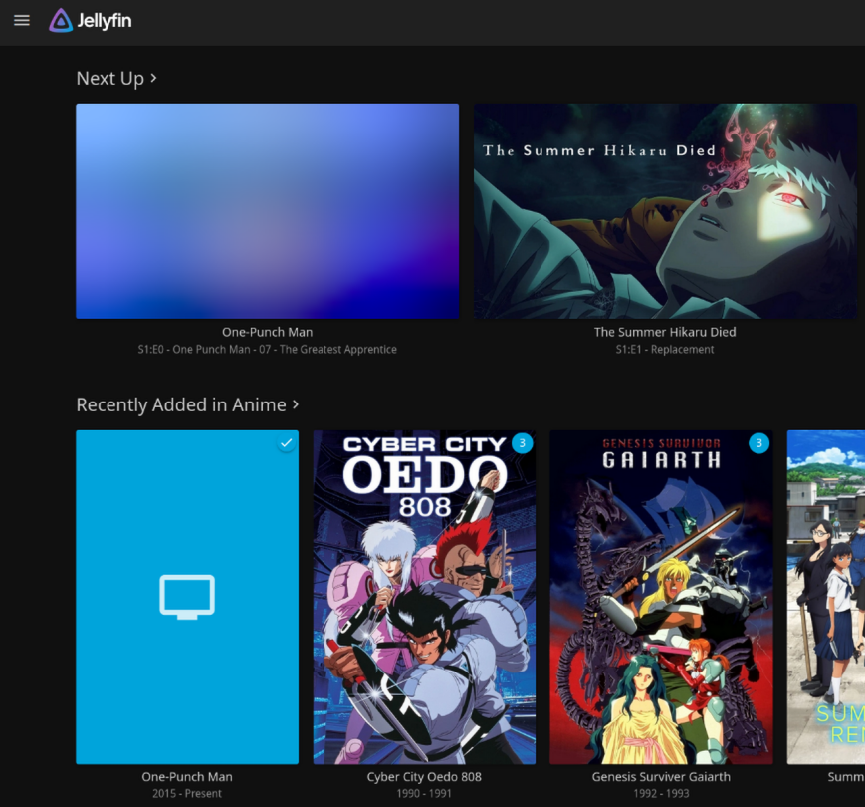Open the Cyber City Oedo 808 poster
The height and width of the screenshot is (807, 865).
pyautogui.click(x=424, y=597)
